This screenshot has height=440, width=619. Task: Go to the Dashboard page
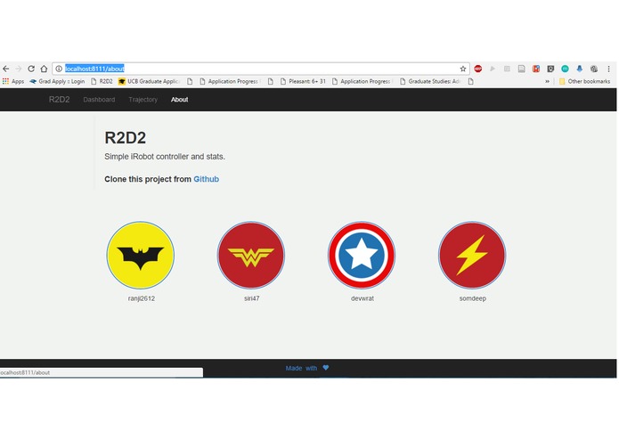click(x=99, y=100)
